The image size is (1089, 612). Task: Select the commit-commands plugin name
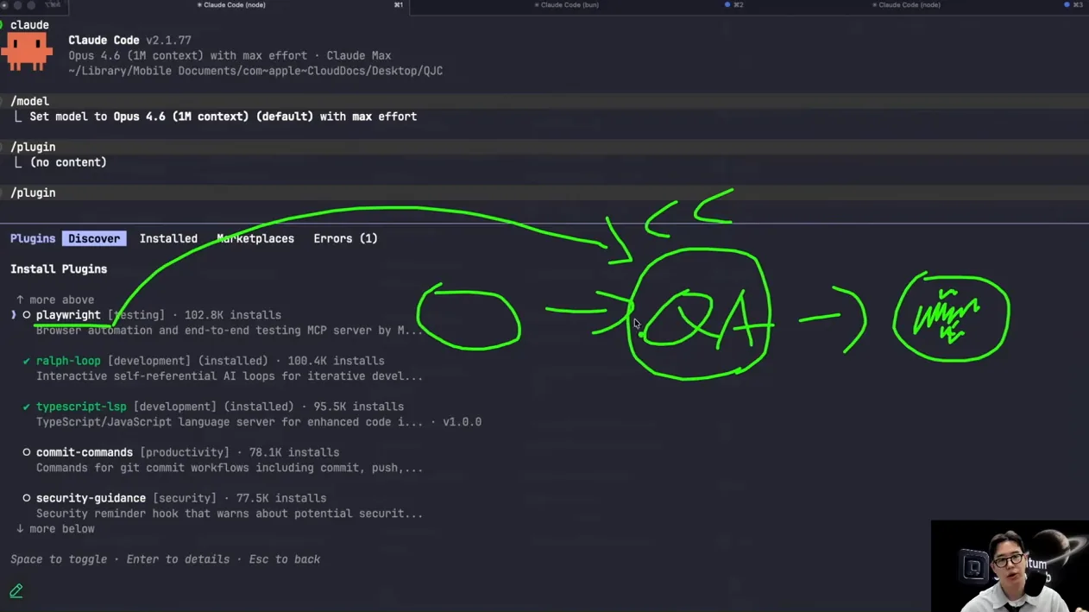85,452
